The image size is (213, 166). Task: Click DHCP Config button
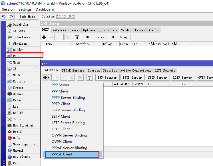tap(95, 37)
